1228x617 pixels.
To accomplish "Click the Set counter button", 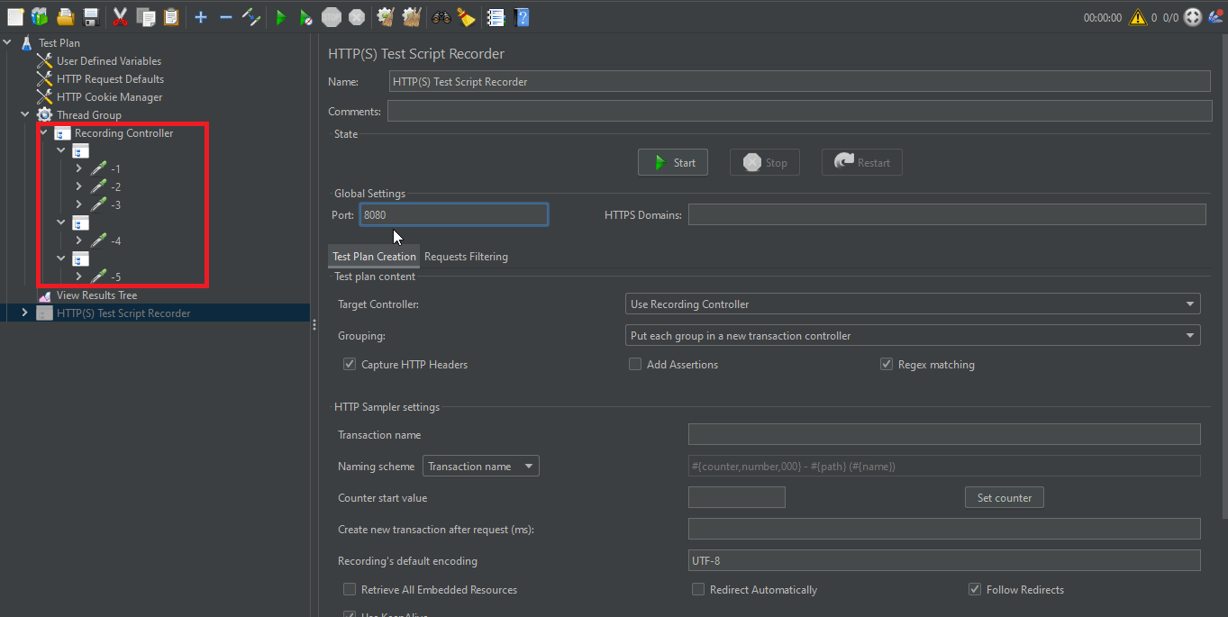I will 1004,496.
